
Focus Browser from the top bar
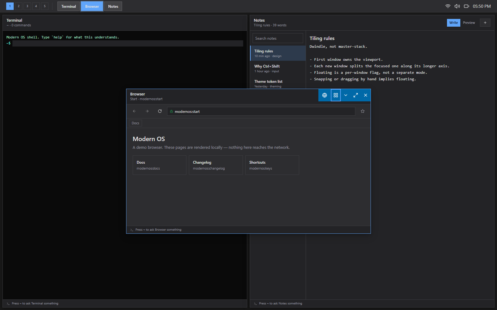pyautogui.click(x=92, y=6)
